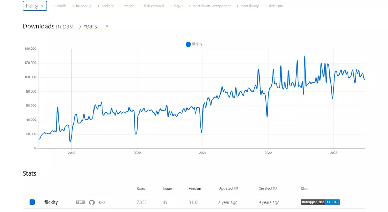Click the Version column header

point(195,189)
